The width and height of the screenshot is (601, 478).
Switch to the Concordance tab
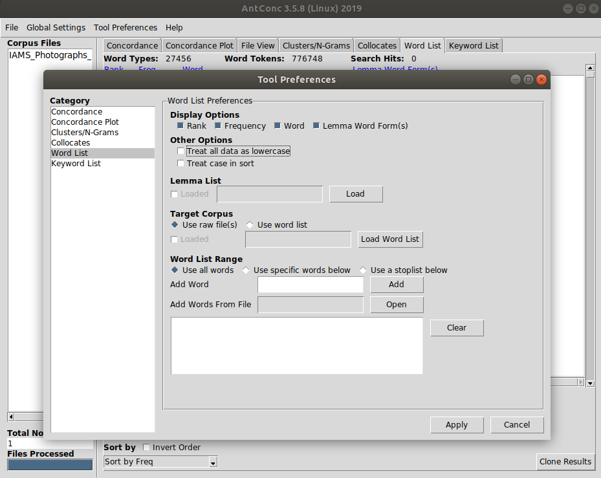pos(132,46)
